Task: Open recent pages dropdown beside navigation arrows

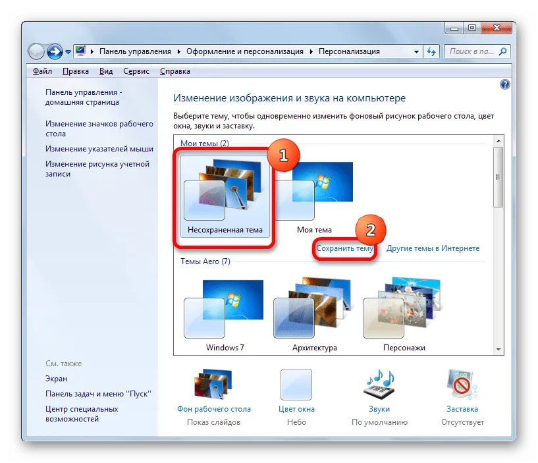Action: (x=68, y=52)
